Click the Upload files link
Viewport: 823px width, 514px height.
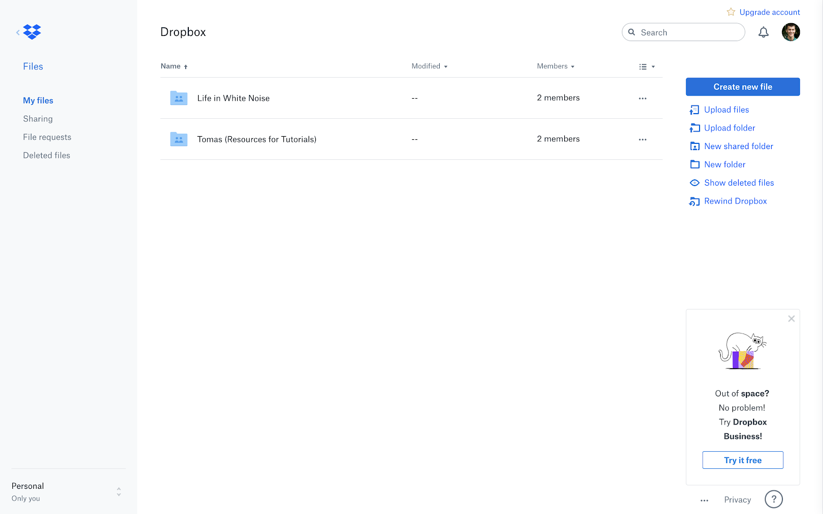click(x=726, y=109)
